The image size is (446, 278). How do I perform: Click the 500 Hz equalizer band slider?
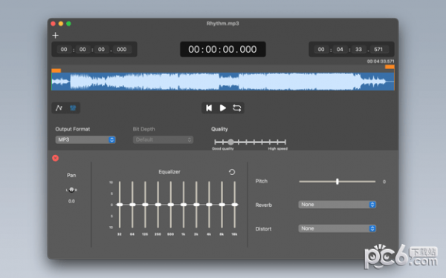(171, 205)
